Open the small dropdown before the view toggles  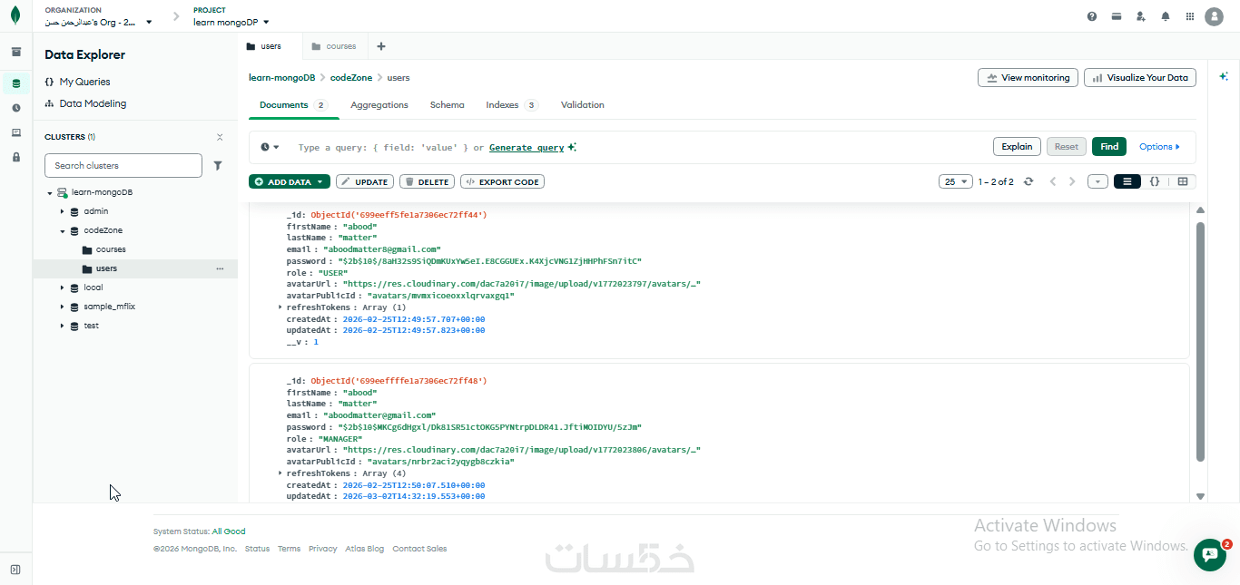1098,181
